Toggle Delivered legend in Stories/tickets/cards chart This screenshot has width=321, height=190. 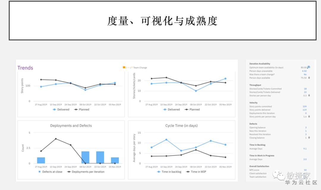[171, 109]
